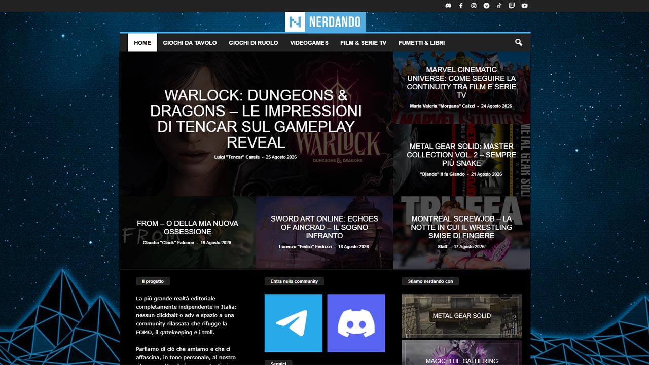Open the Film & Serie TV menu

coord(364,43)
